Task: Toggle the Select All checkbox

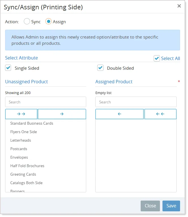Action: coord(157,58)
